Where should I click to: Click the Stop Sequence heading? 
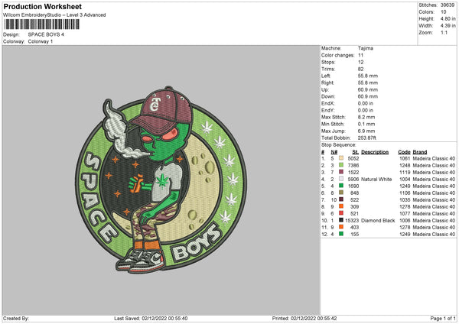[x=338, y=144]
